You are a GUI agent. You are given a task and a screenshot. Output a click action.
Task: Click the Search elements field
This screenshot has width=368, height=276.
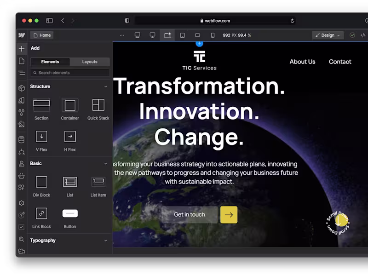pyautogui.click(x=70, y=73)
